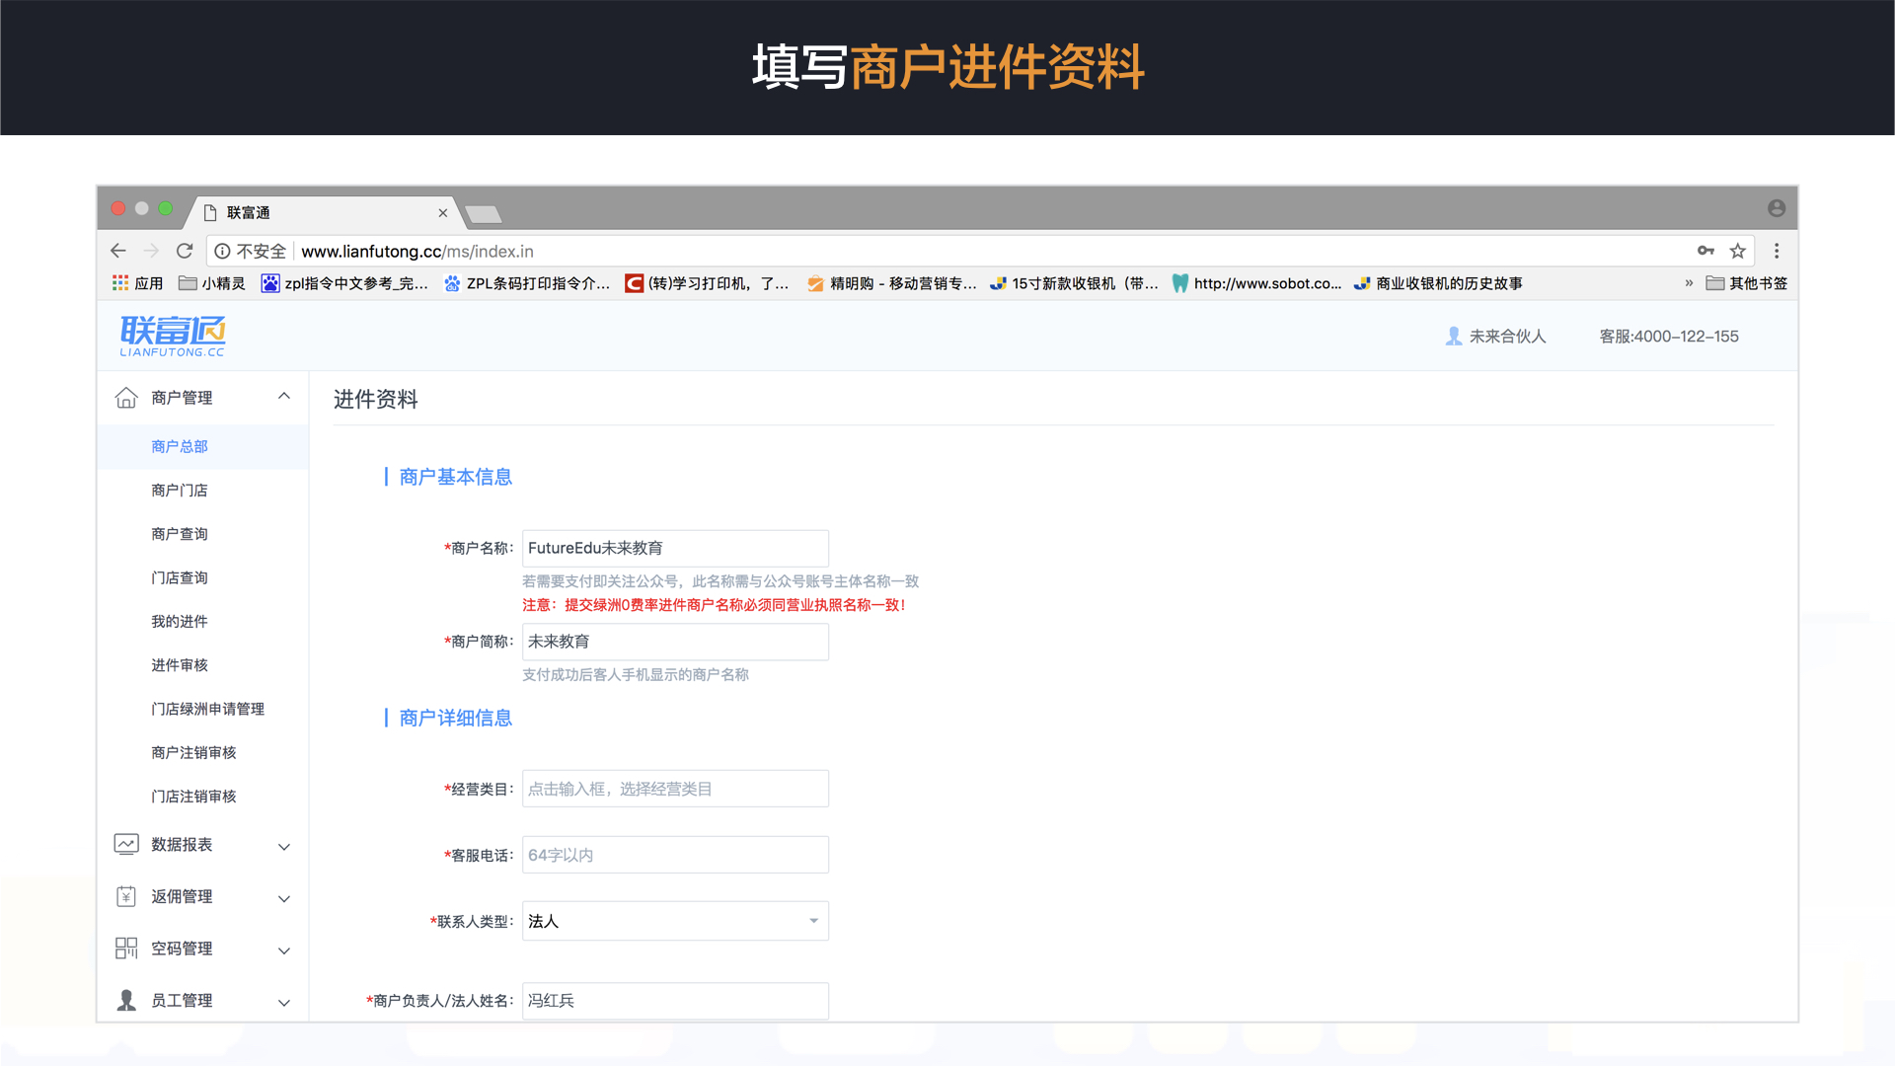Open the 应用 apps shortcut

point(138,283)
